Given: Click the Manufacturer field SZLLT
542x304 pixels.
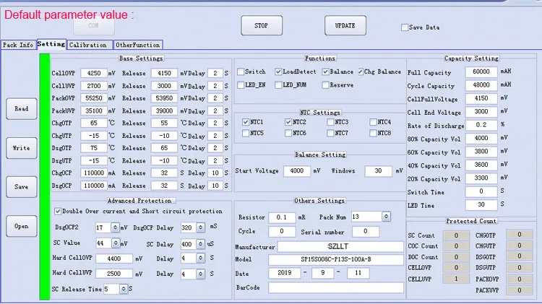Looking at the screenshot, I should click(x=340, y=247).
